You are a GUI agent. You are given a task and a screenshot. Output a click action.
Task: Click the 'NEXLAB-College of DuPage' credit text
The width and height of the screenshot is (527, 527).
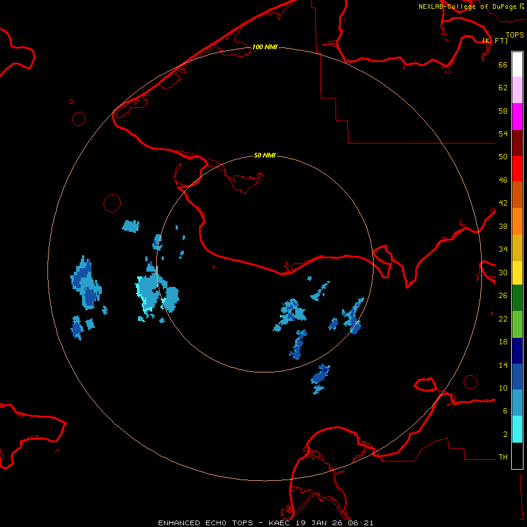tap(467, 6)
